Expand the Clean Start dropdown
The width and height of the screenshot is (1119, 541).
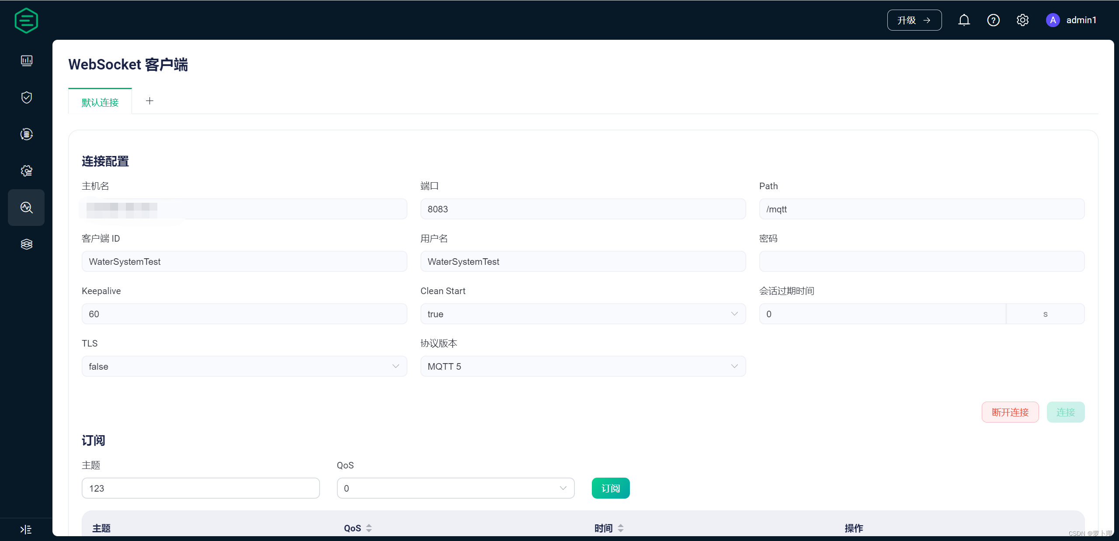pyautogui.click(x=583, y=314)
